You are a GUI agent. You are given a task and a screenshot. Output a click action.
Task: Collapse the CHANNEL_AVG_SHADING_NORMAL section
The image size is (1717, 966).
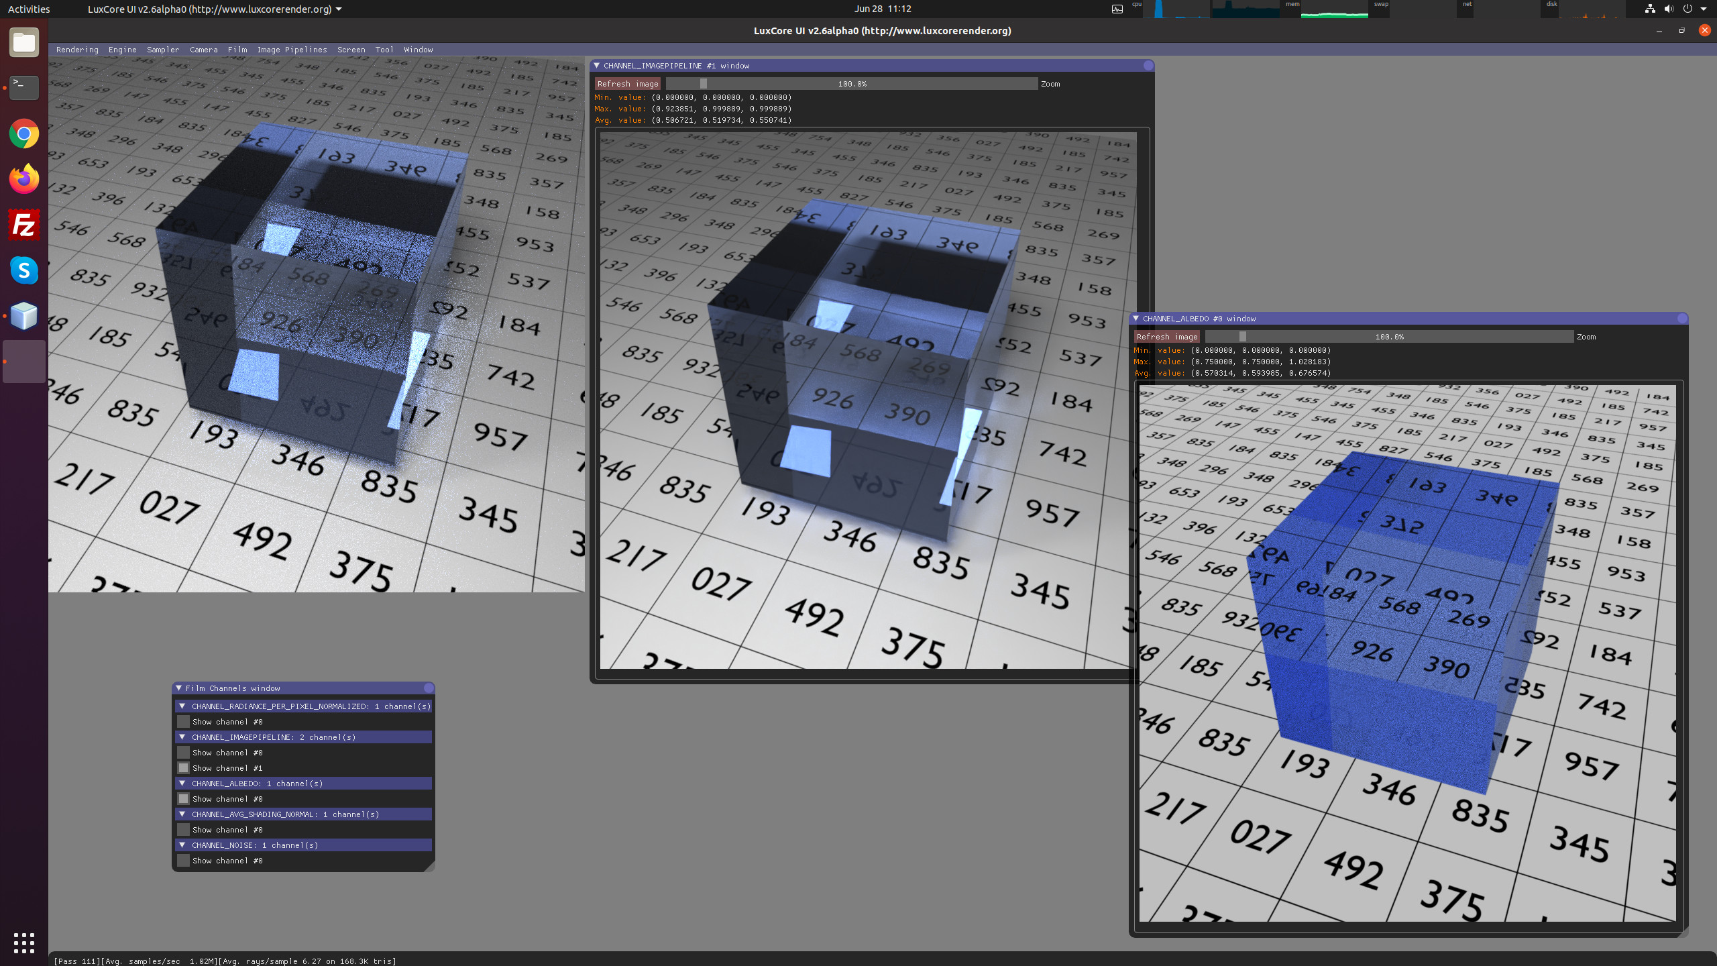[182, 814]
